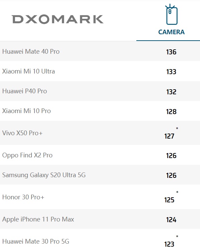
Task: Click the asterisk beside score 127
Action: [x=177, y=128]
